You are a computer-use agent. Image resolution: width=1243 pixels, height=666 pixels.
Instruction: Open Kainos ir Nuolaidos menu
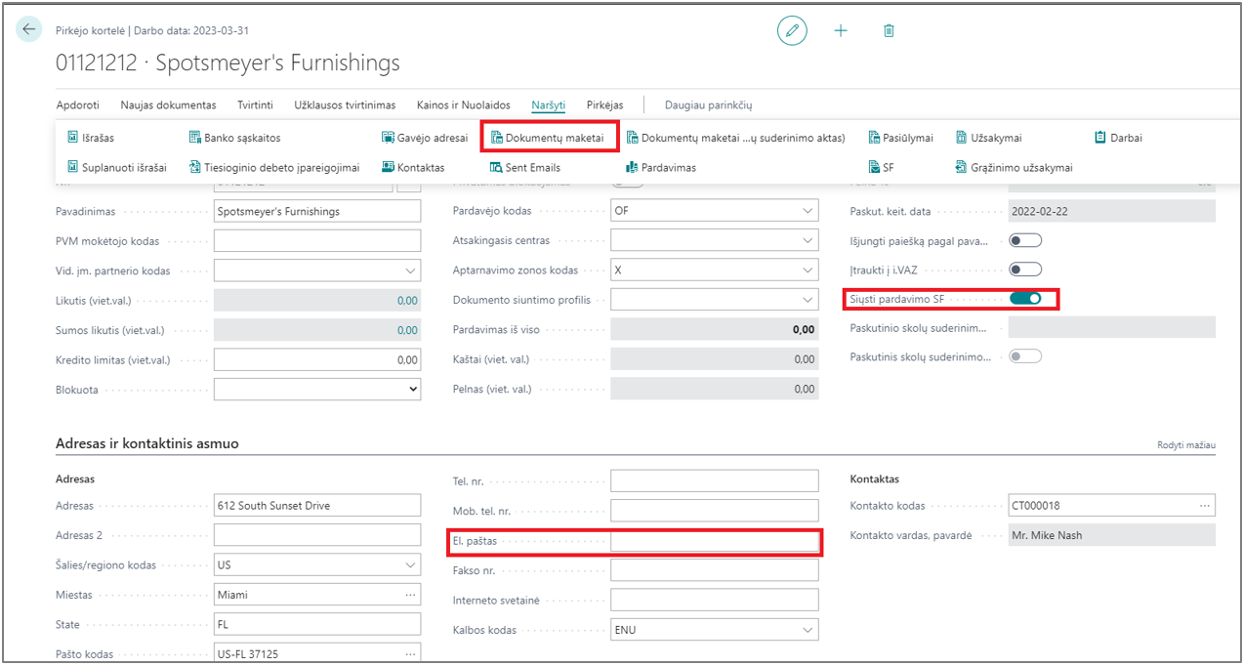[463, 104]
